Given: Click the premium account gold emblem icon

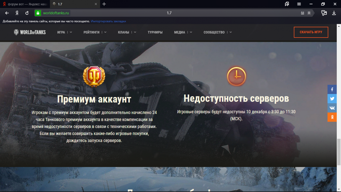Looking at the screenshot, I should click(94, 76).
